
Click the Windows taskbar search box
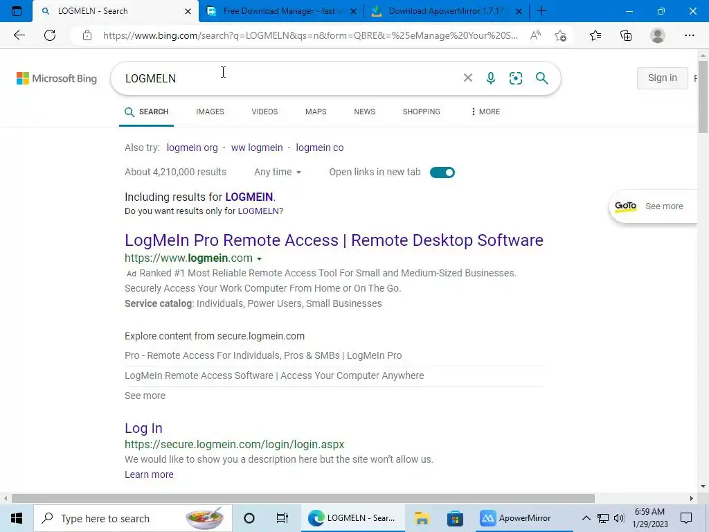[133, 518]
